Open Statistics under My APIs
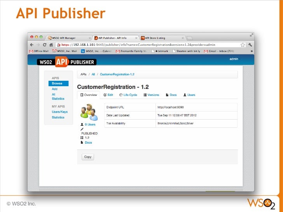This screenshot has height=212, width=283. (58, 117)
